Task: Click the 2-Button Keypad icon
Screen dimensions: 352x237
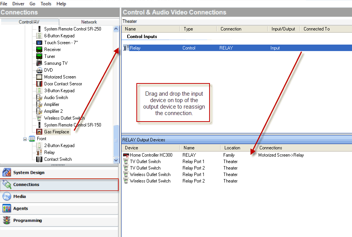Action: (39, 146)
